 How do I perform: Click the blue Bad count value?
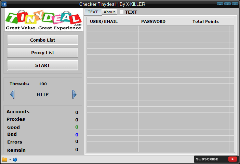coord(77,135)
